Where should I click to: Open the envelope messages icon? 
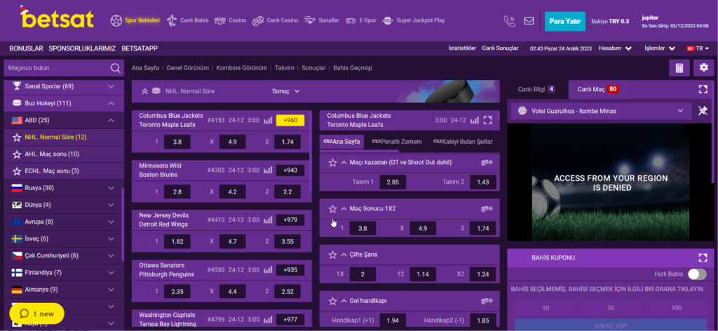[529, 20]
